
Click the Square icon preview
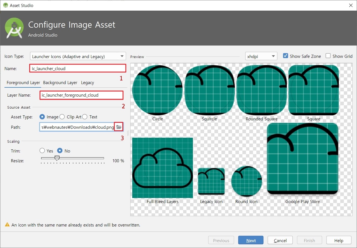coord(314,90)
